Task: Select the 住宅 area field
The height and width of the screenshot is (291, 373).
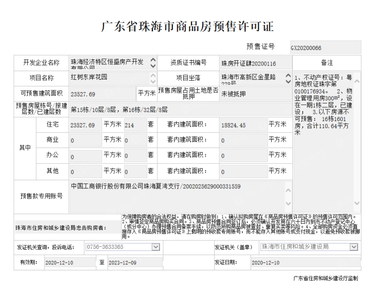Action: coord(86,125)
